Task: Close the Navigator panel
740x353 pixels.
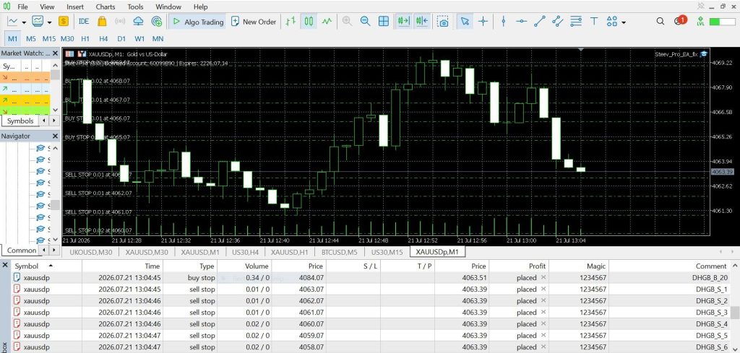Action: click(55, 136)
